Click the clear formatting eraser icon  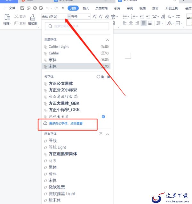pos(107,17)
